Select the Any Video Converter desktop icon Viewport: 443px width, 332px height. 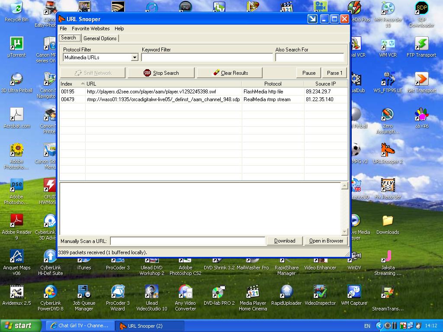[x=185, y=298]
